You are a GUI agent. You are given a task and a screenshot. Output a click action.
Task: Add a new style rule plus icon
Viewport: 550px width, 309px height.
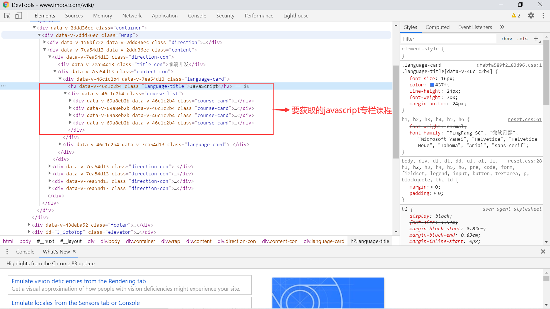[x=536, y=39]
